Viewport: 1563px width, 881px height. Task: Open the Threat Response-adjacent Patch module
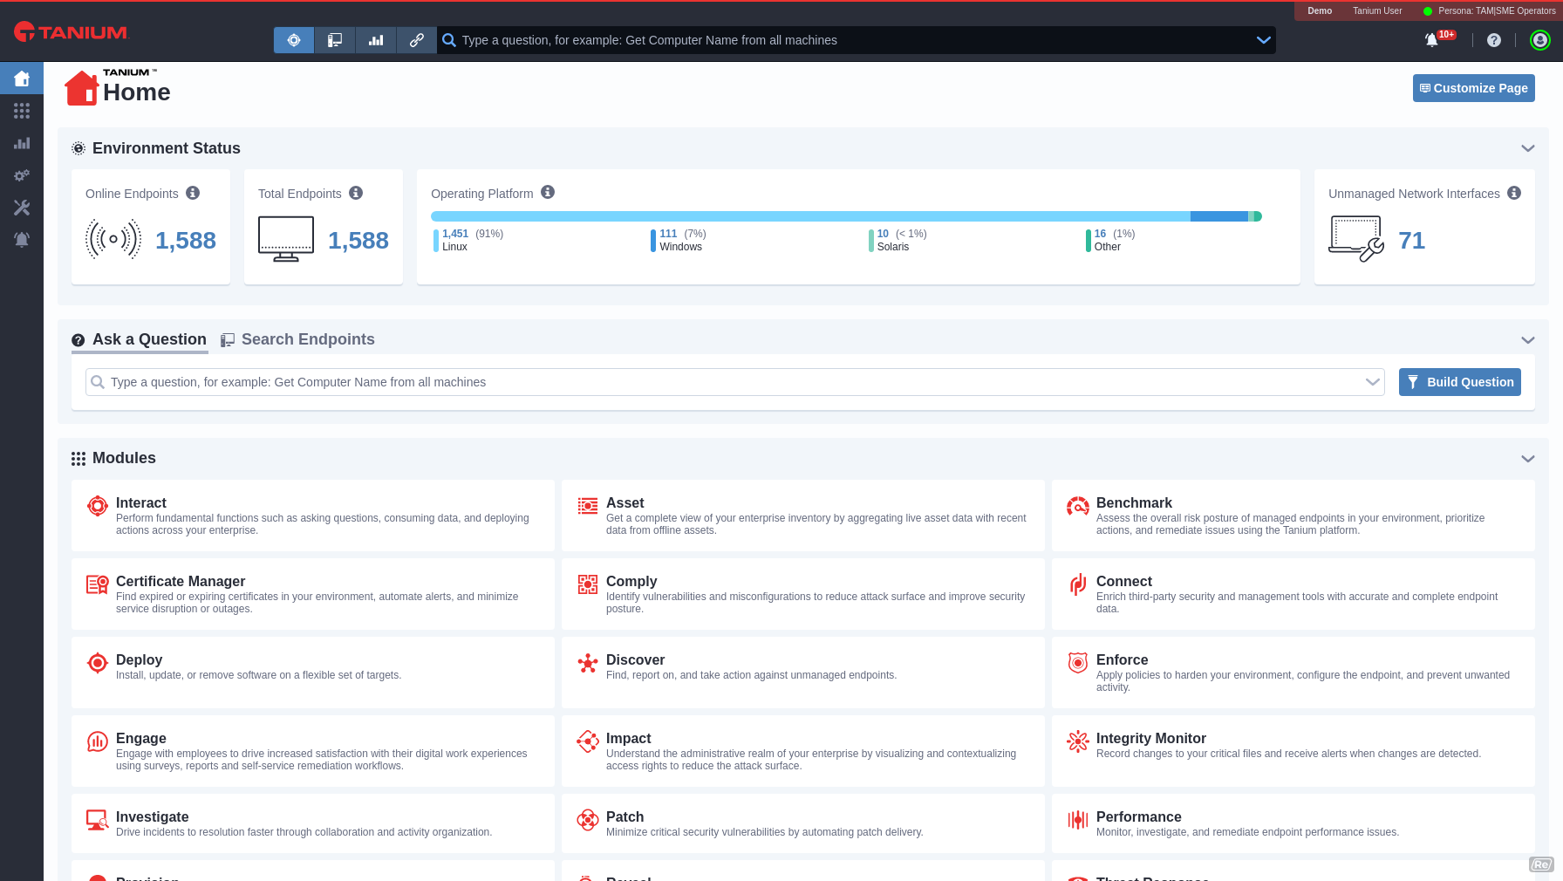(x=625, y=817)
